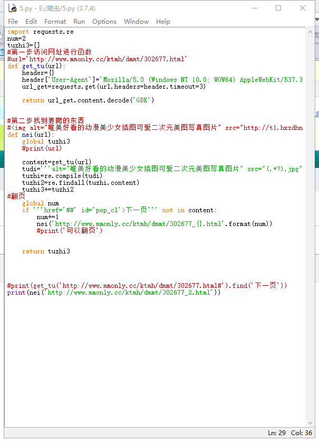This screenshot has height=442, width=319.
Task: Click the 'global num' line
Action: point(41,203)
